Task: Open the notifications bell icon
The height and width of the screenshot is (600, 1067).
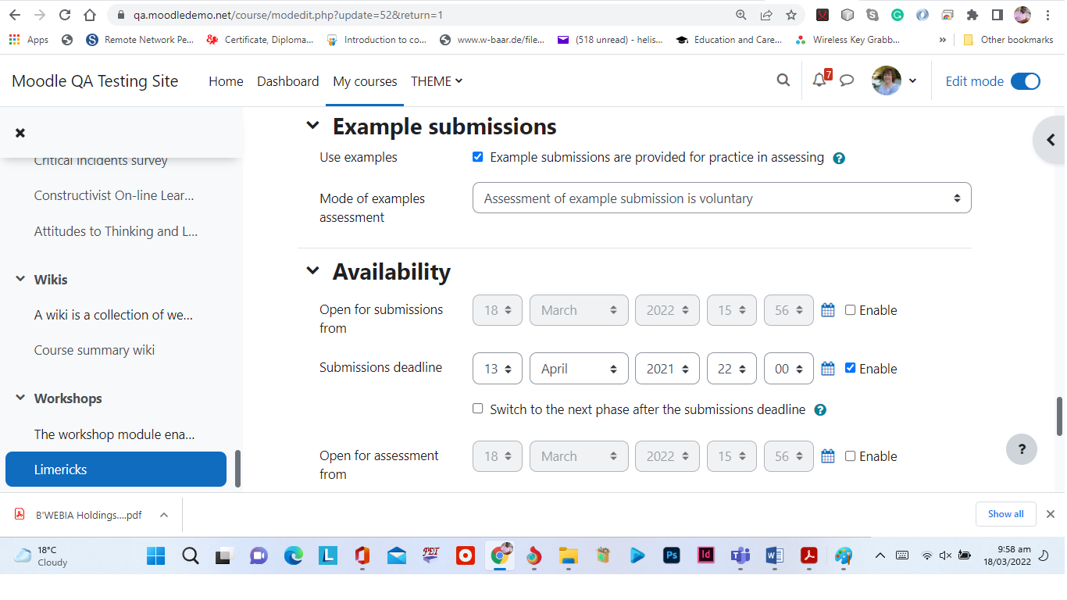Action: click(x=819, y=80)
